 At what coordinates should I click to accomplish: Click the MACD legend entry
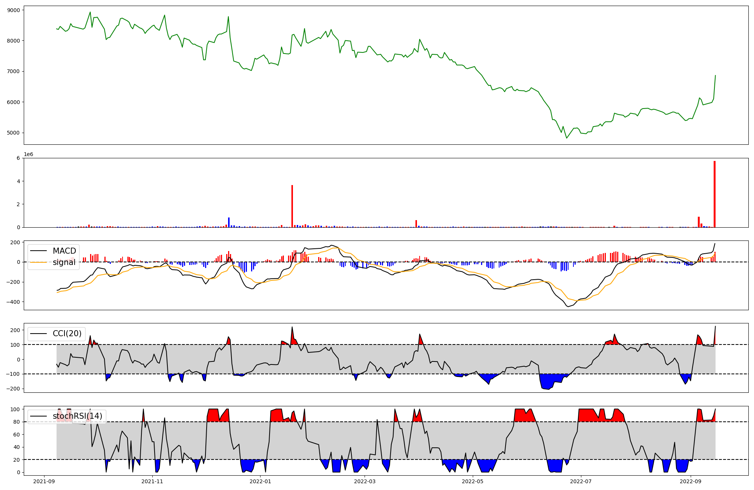pyautogui.click(x=64, y=251)
